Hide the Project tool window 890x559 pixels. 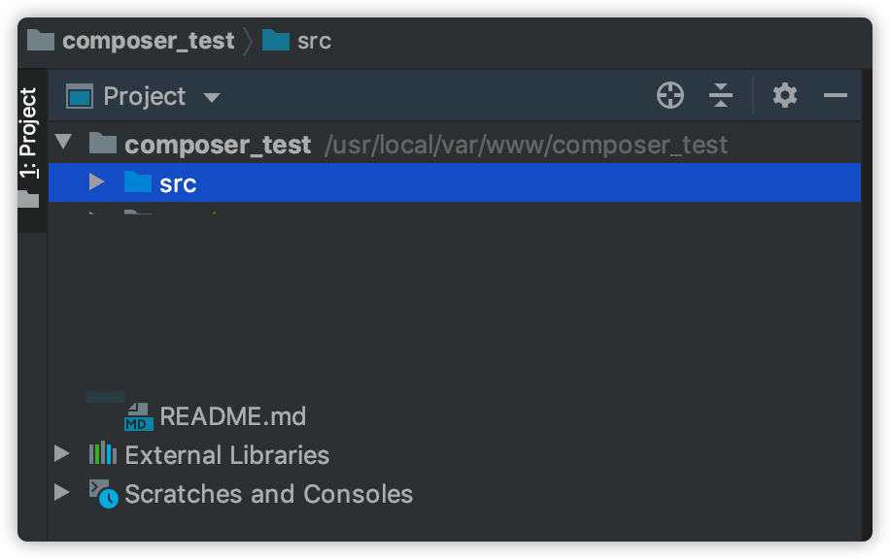836,95
